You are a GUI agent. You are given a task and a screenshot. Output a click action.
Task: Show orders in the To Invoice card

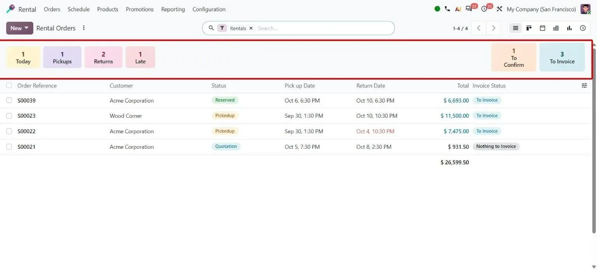[562, 57]
